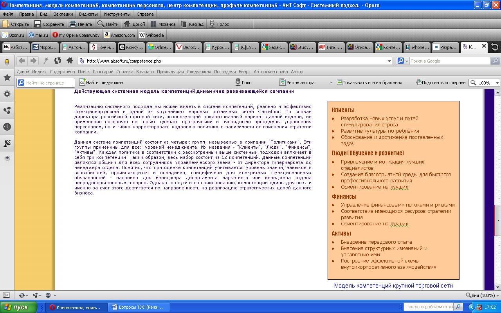
Task: Click the red-cross system tray icon
Action: (x=479, y=307)
